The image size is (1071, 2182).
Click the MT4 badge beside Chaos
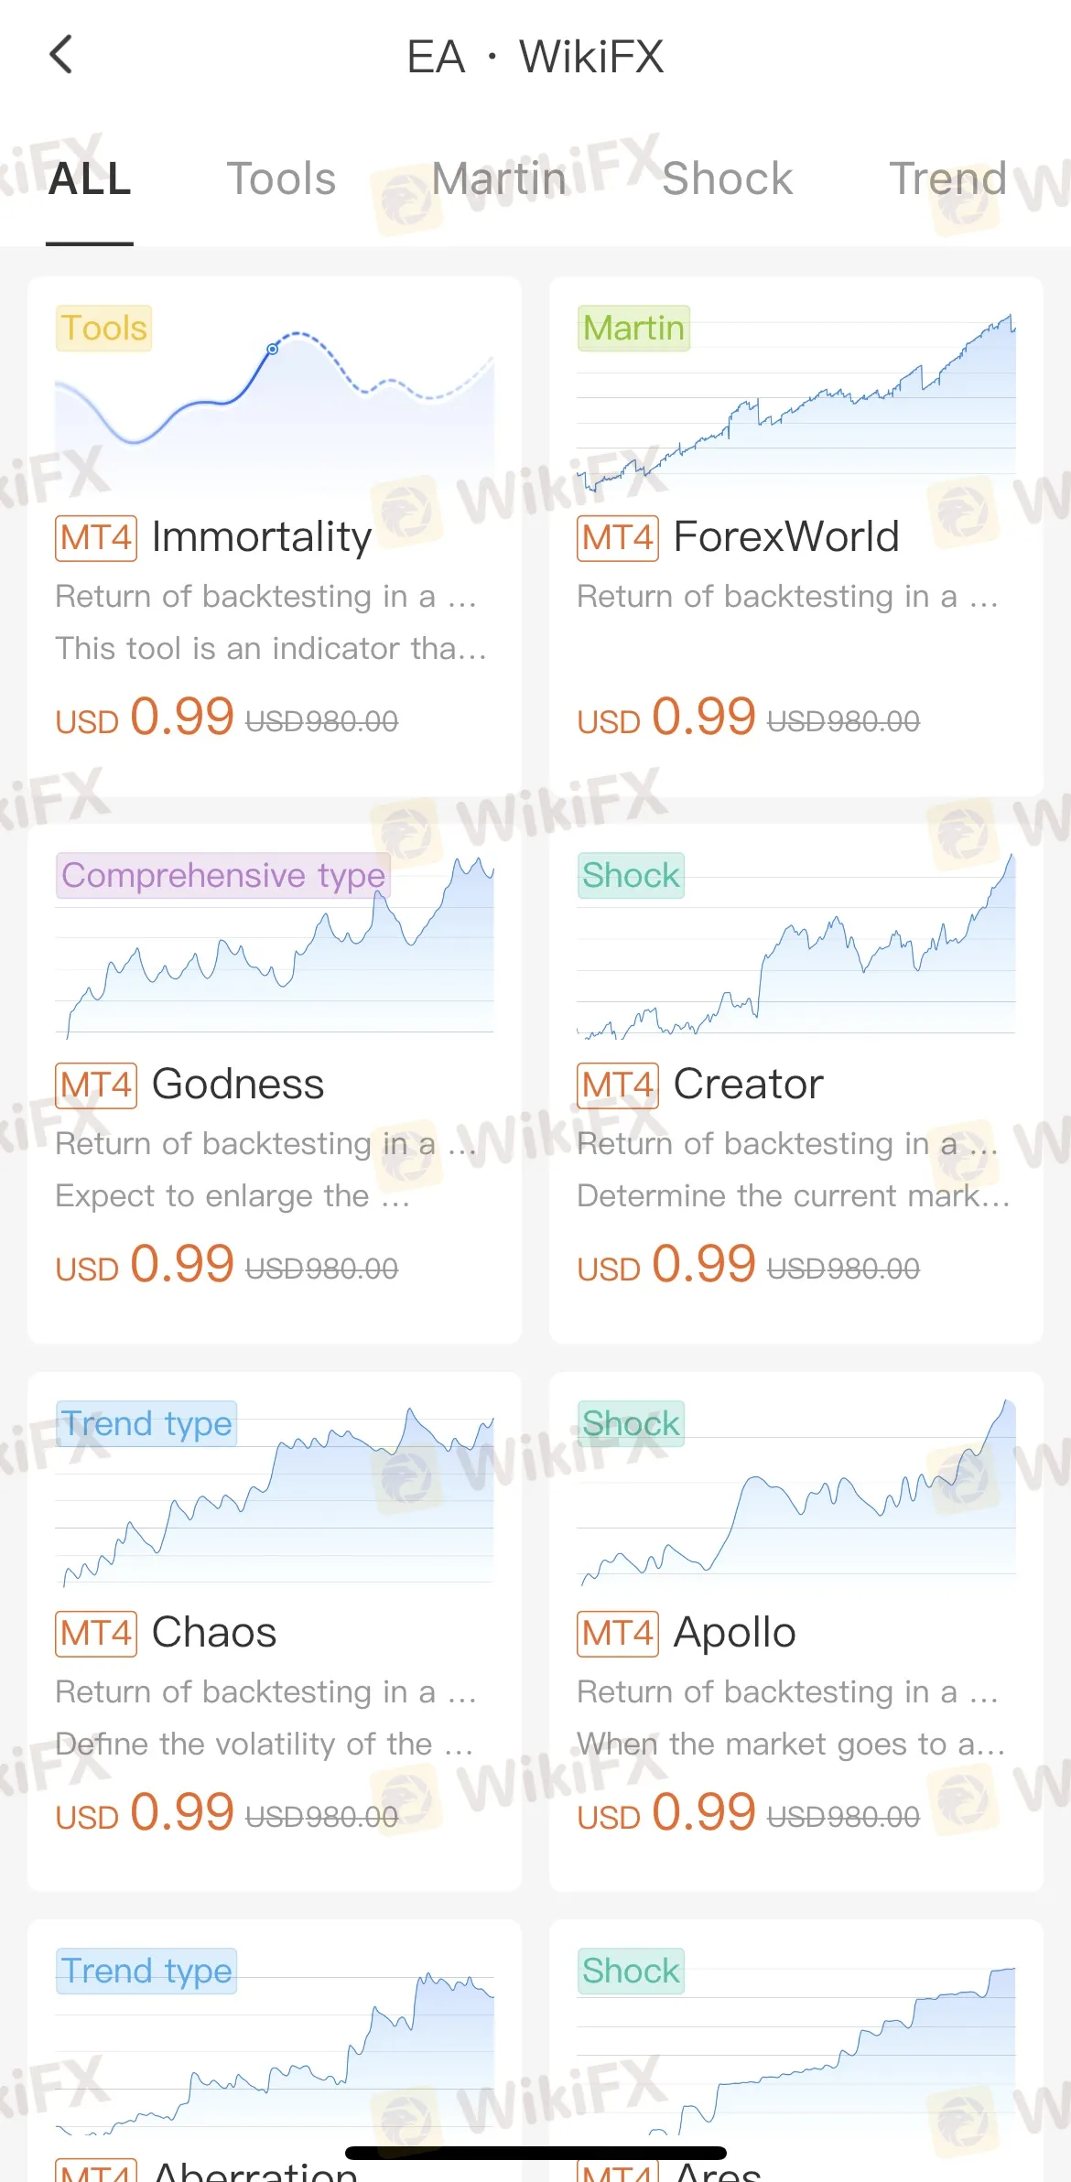[x=96, y=1634]
